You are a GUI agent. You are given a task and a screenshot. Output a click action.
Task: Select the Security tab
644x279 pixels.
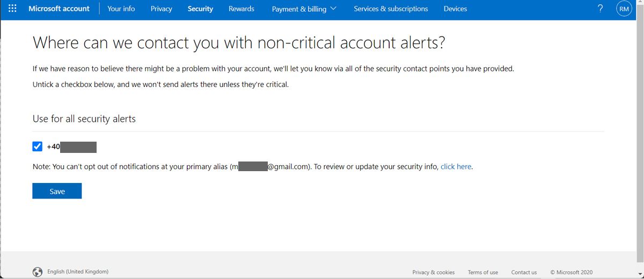(x=200, y=9)
